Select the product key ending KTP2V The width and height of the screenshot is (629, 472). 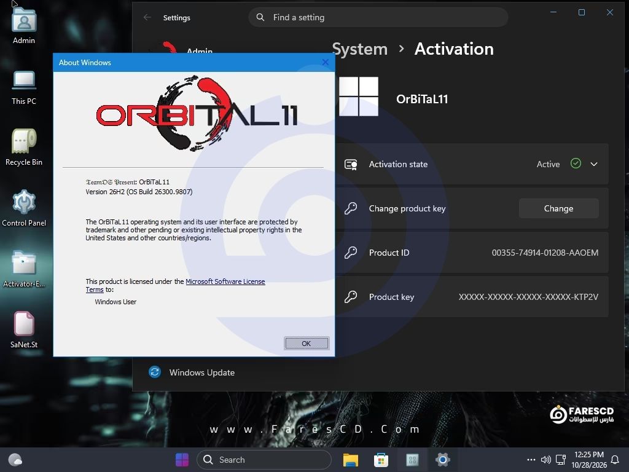528,297
